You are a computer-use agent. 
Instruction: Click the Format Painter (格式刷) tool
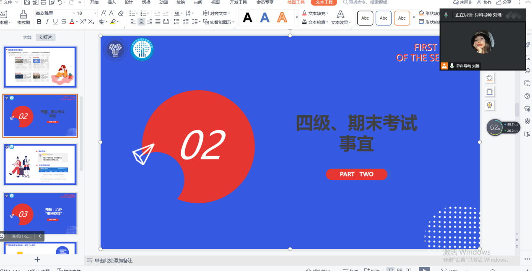[23, 17]
